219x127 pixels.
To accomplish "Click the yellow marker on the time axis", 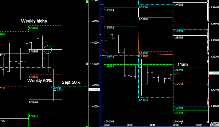I will click(x=182, y=123).
